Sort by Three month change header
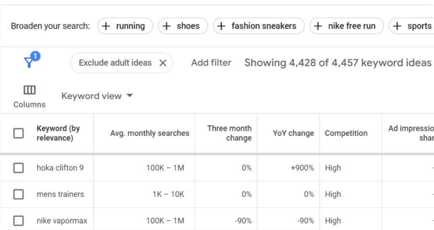This screenshot has width=434, height=230. (x=229, y=133)
